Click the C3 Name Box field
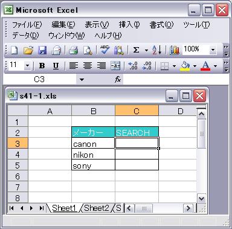232x229 pixels. 39,79
